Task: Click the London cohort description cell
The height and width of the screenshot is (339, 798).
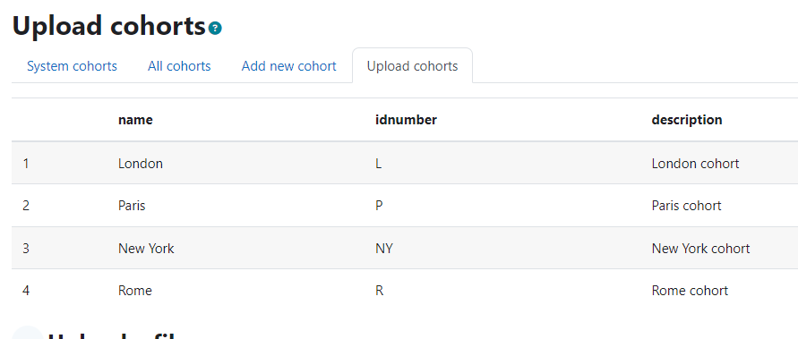Action: point(695,164)
